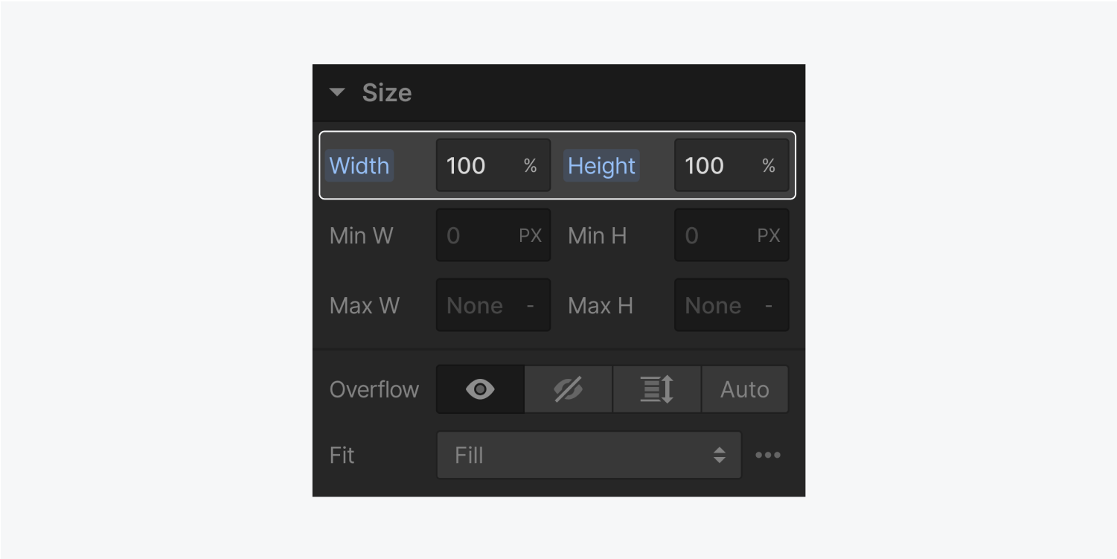The height and width of the screenshot is (559, 1117).
Task: Set overflow to visible using eye icon
Action: (480, 389)
